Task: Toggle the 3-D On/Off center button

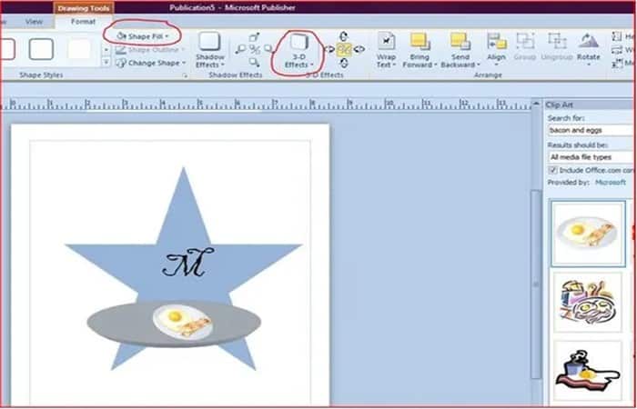Action: (344, 49)
